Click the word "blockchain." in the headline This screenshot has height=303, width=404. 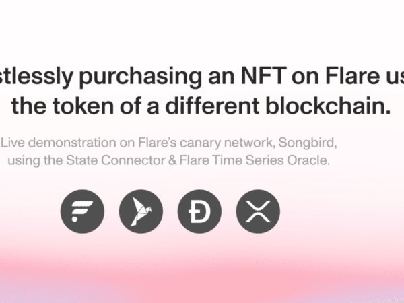(328, 106)
